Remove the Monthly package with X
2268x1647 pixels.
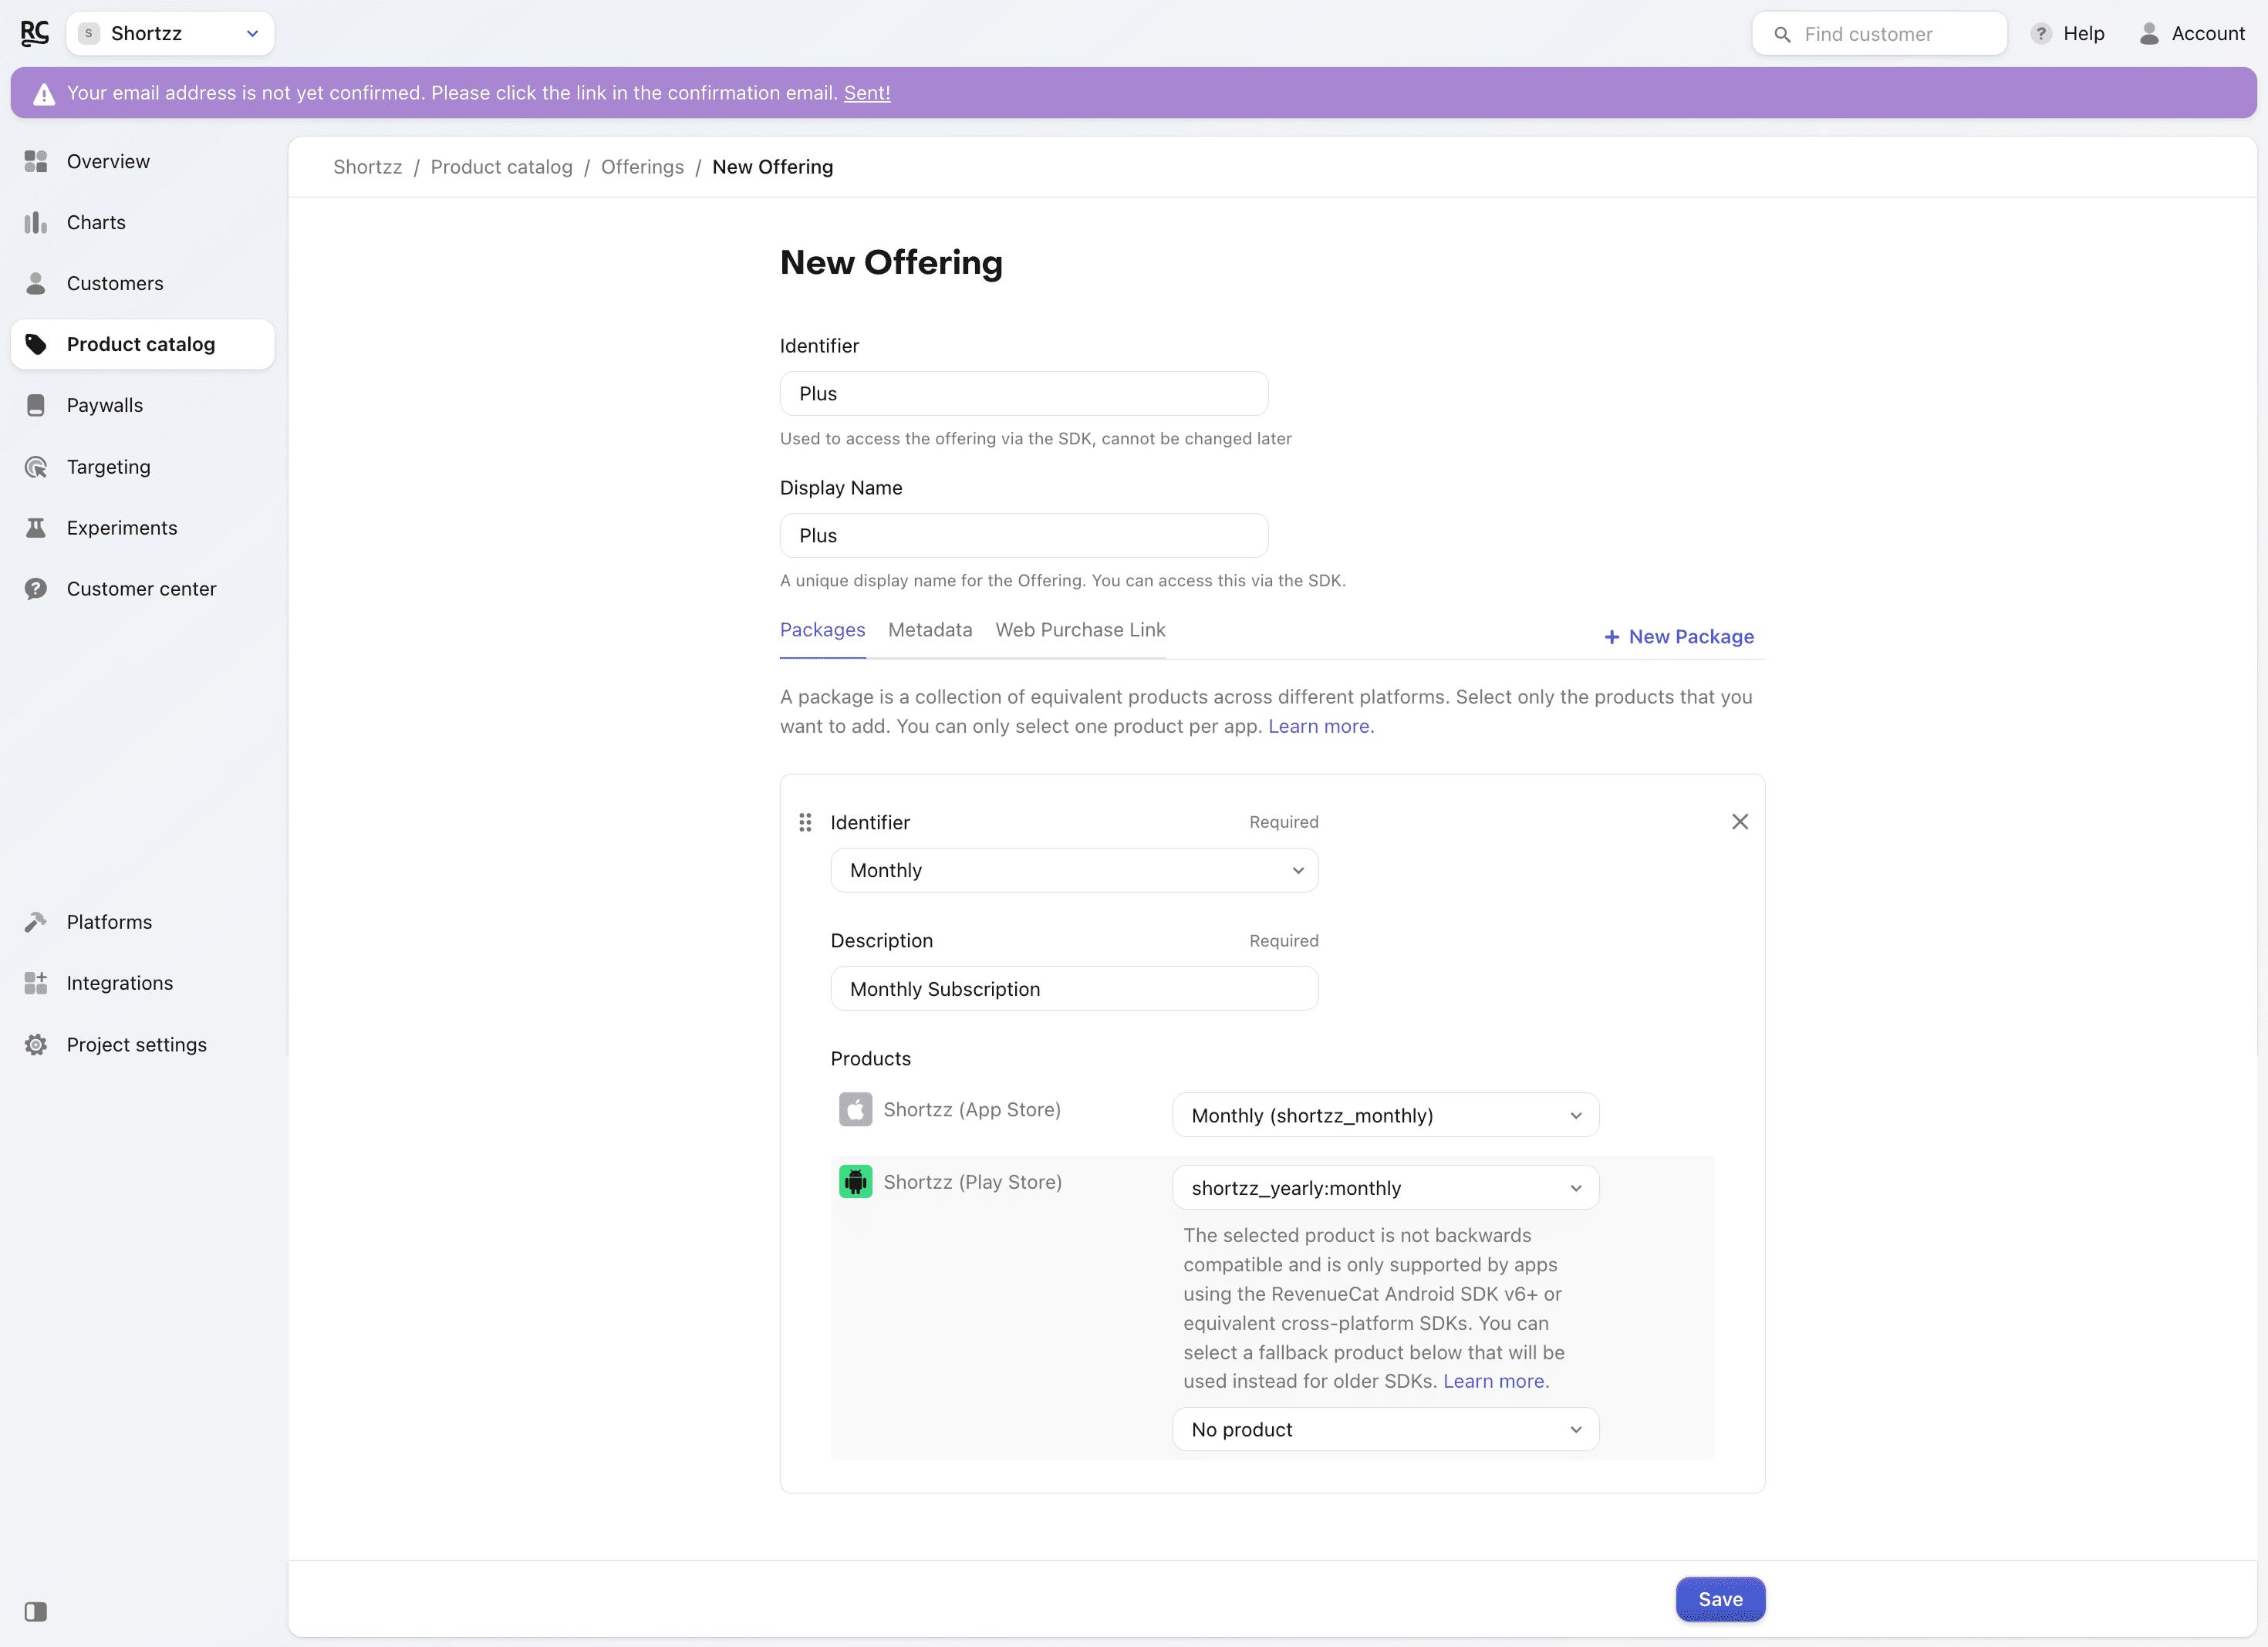tap(1740, 821)
